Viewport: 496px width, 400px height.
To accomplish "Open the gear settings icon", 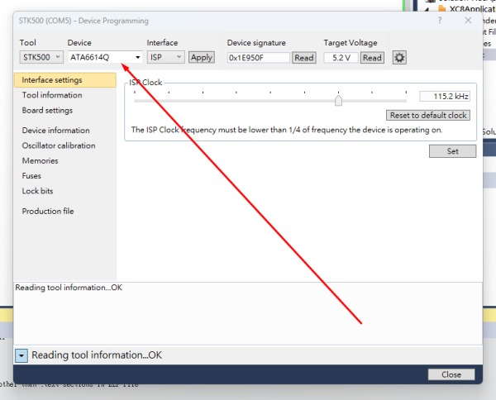I will point(399,58).
